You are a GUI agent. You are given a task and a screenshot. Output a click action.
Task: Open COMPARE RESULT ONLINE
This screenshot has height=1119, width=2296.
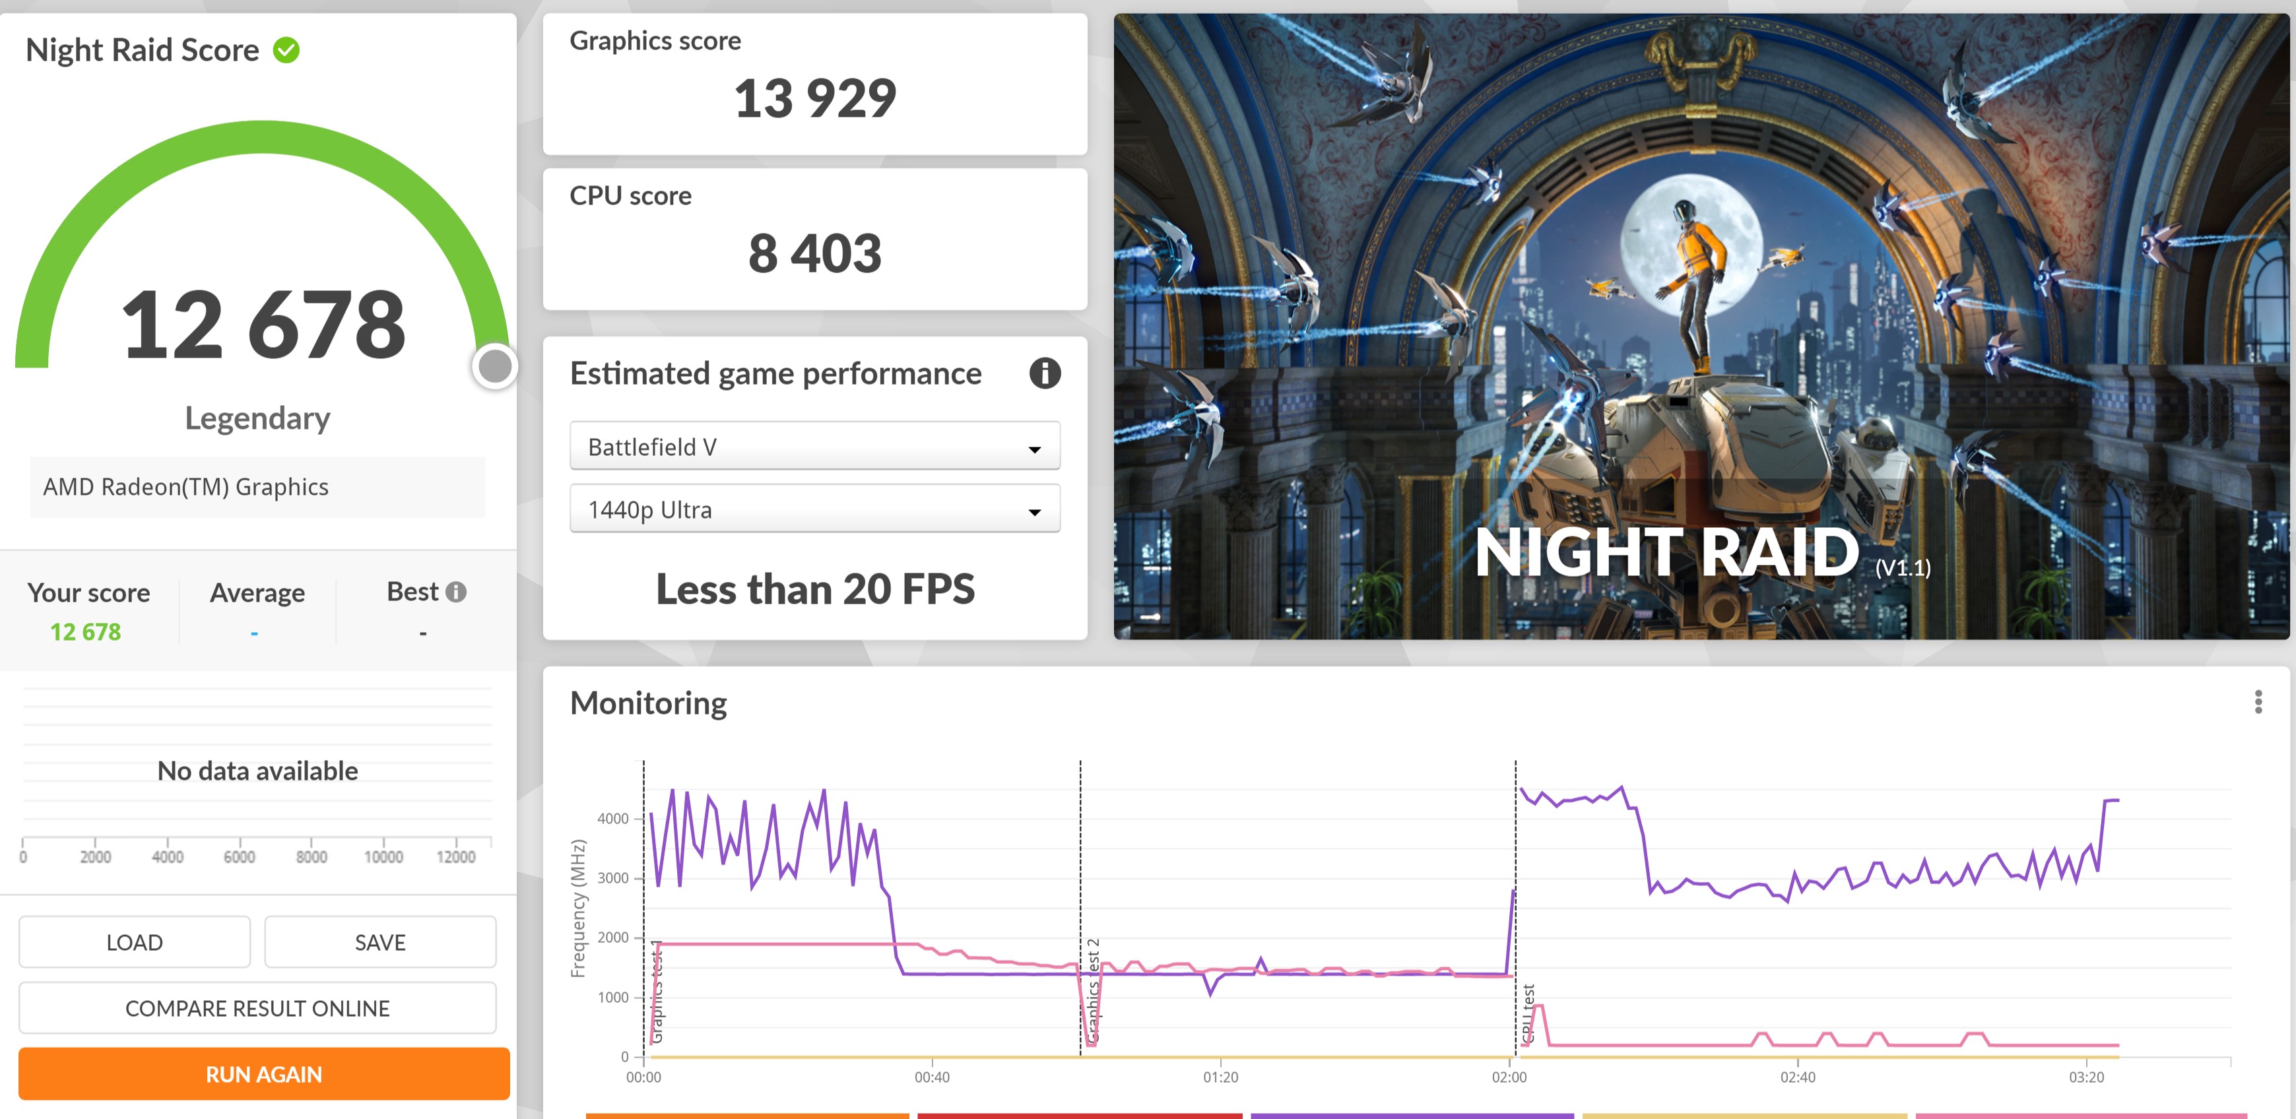click(257, 1009)
